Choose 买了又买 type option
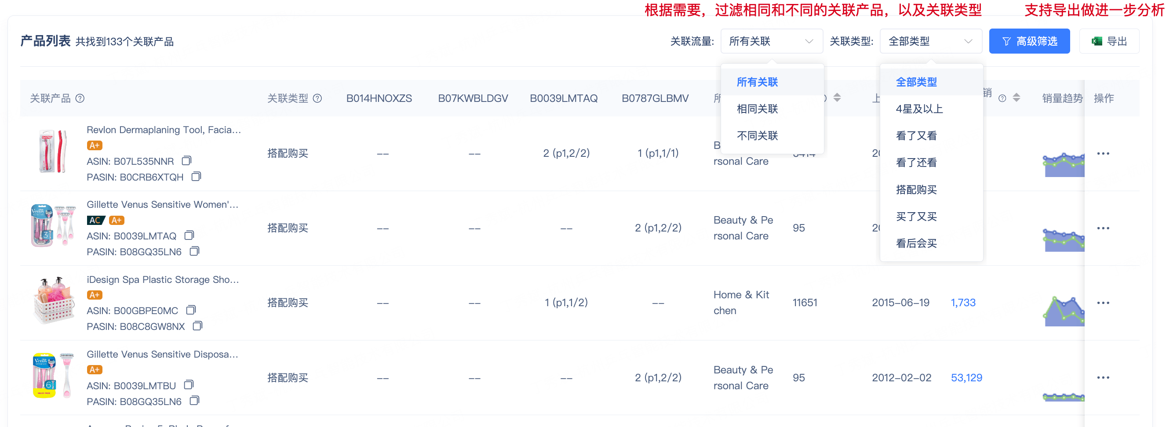Viewport: 1166px width, 427px height. pyautogui.click(x=932, y=216)
